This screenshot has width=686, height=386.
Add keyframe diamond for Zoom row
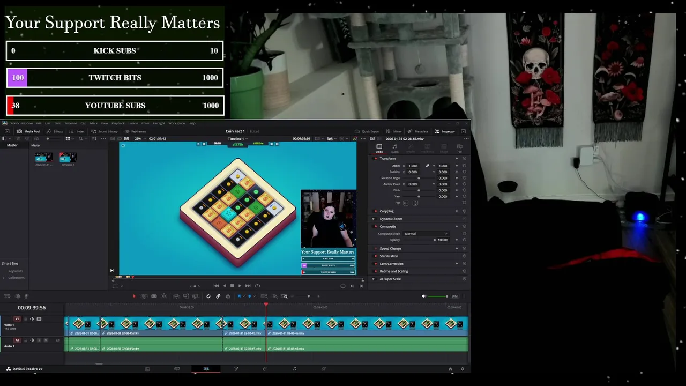coord(457,166)
